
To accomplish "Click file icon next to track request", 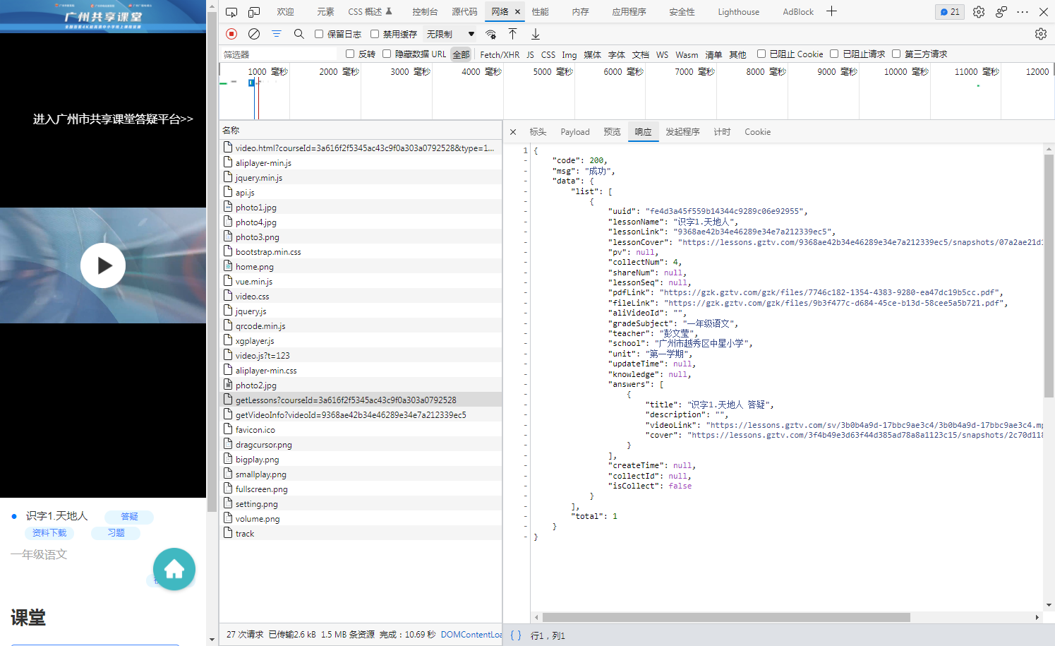I will pyautogui.click(x=228, y=532).
